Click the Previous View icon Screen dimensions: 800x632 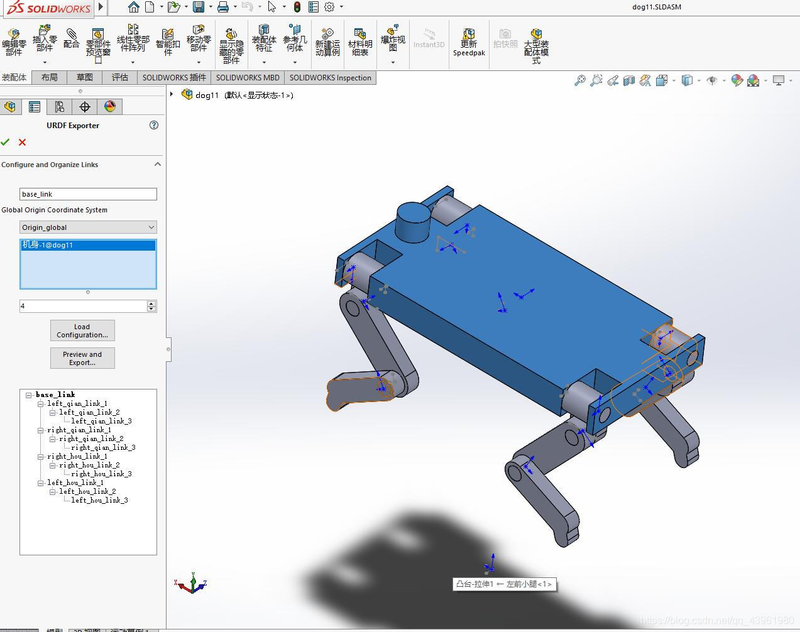[613, 80]
